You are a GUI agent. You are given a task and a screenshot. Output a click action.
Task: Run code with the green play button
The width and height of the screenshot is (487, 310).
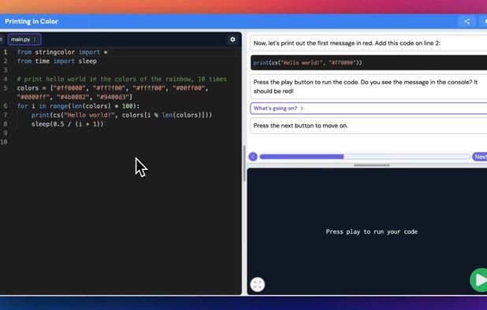[x=479, y=280]
